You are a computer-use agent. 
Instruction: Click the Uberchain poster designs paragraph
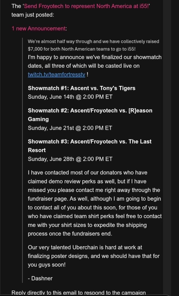[93, 256]
